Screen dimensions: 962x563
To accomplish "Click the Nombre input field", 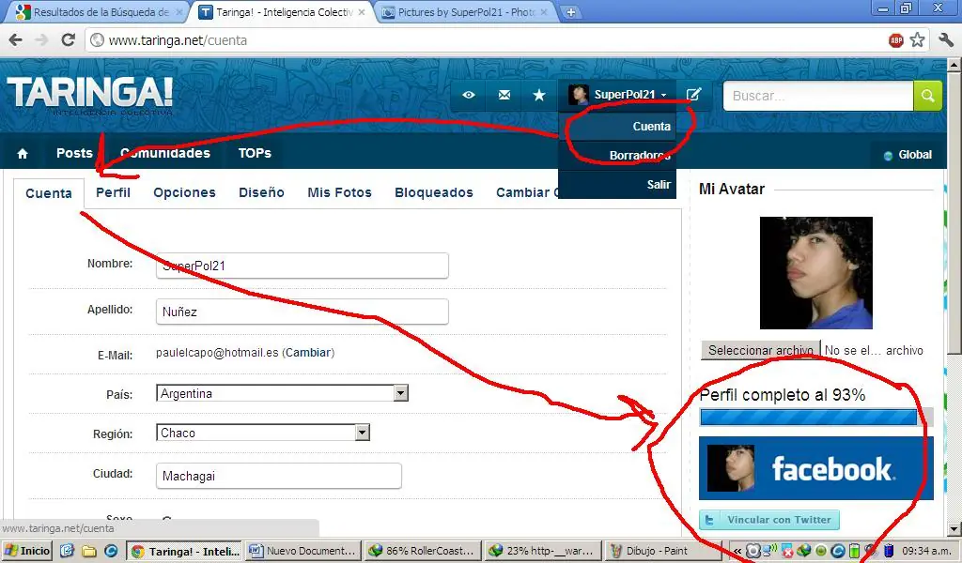I will pyautogui.click(x=302, y=266).
